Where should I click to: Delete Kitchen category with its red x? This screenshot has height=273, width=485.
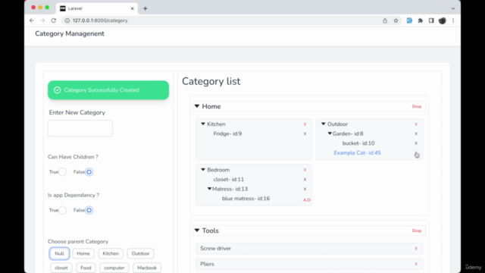(305, 124)
